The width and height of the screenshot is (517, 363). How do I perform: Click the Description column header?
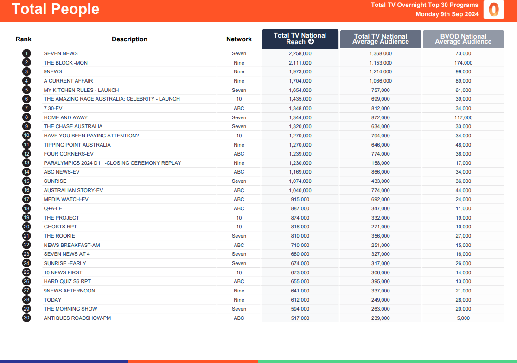click(x=129, y=39)
